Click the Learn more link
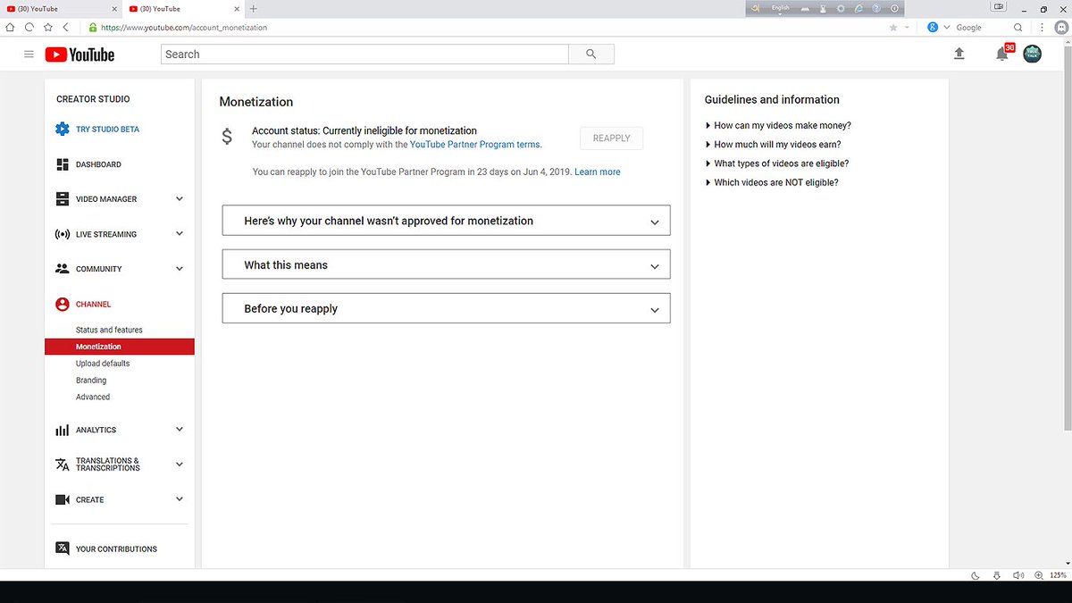Viewport: 1072px width, 603px height. 598,172
